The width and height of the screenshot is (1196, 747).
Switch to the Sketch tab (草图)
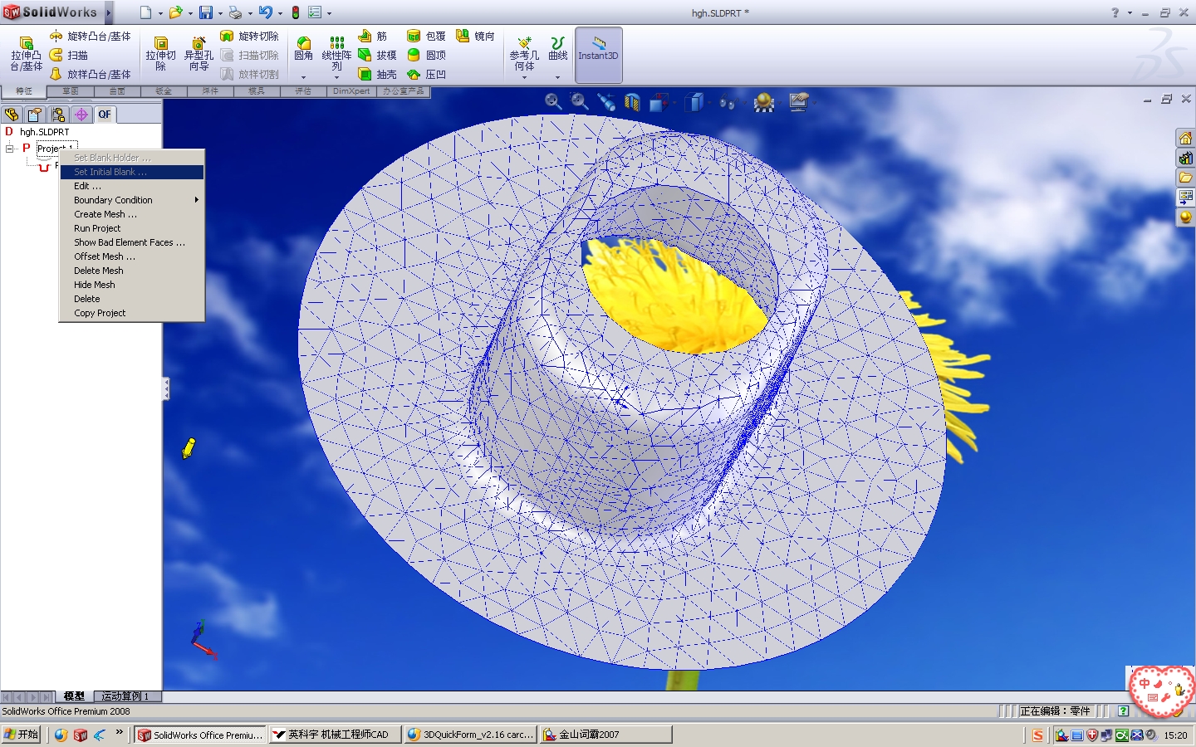click(71, 91)
